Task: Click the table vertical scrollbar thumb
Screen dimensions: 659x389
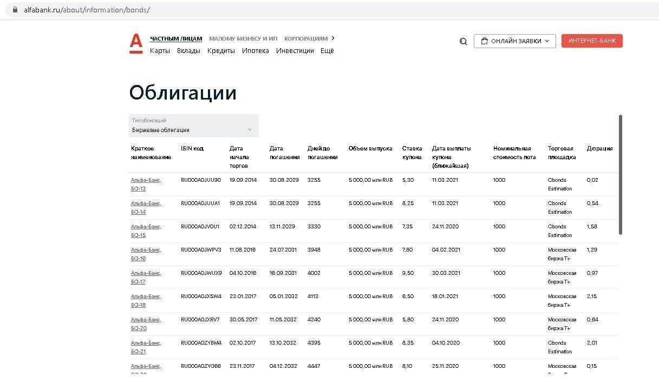Action: point(621,175)
